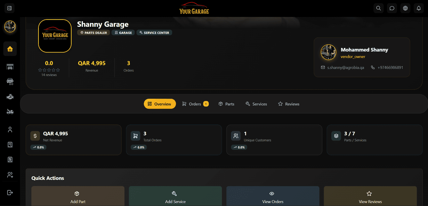Click the logout icon in the sidebar
This screenshot has width=428, height=206.
(10, 192)
